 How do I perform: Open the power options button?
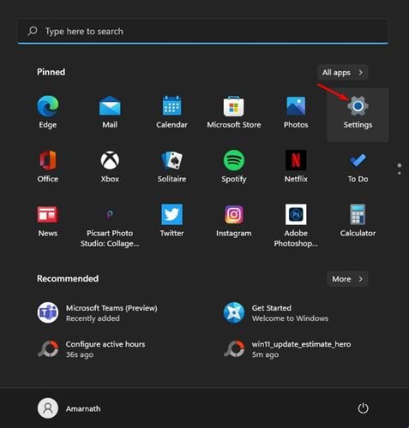point(363,408)
